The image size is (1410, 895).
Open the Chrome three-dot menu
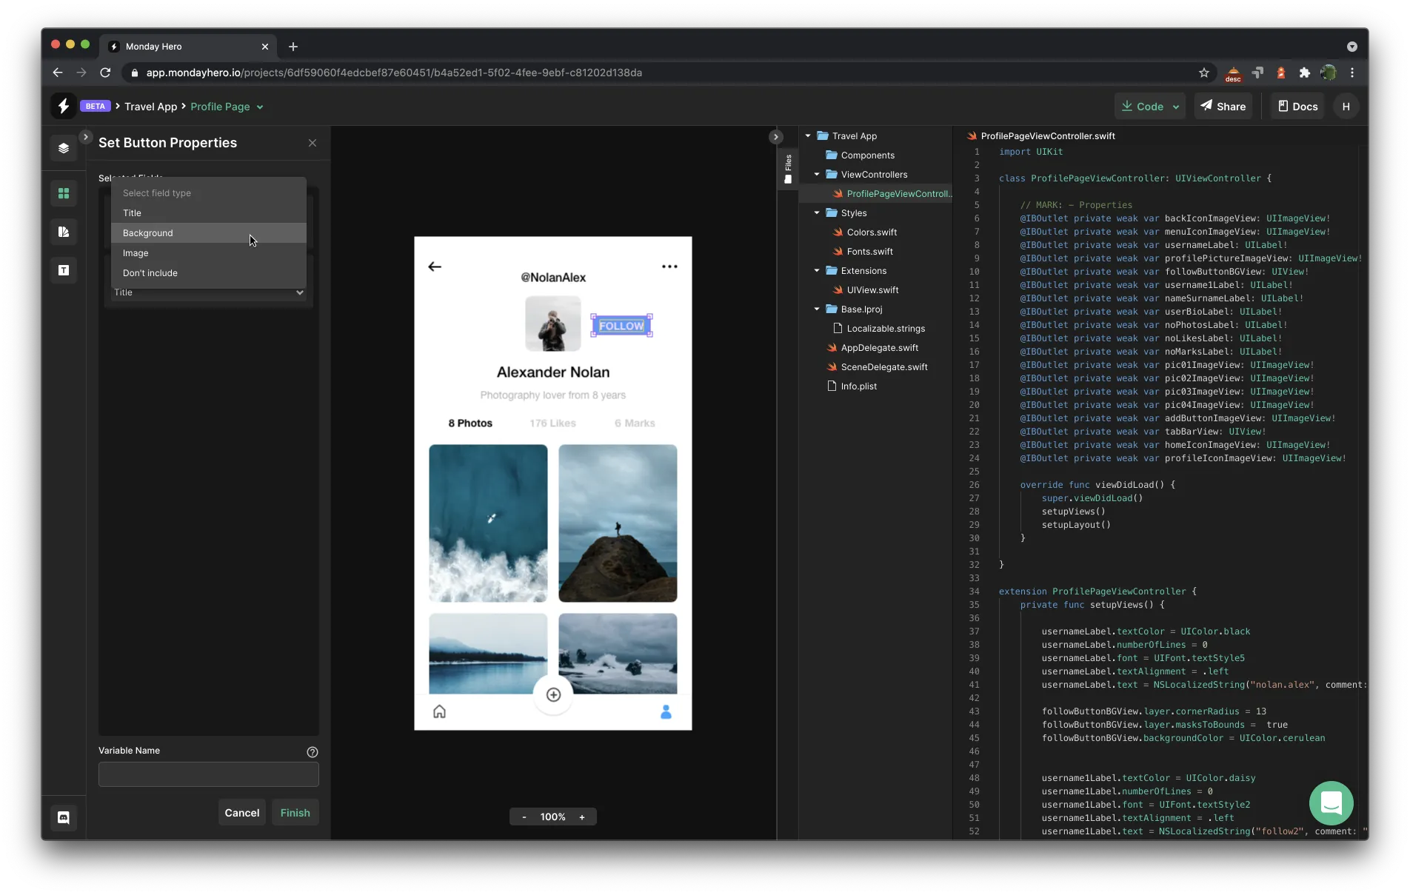(x=1352, y=73)
